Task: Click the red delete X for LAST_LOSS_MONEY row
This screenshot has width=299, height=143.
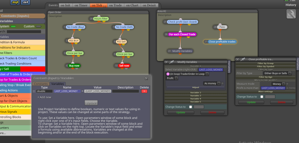Action: click(144, 91)
